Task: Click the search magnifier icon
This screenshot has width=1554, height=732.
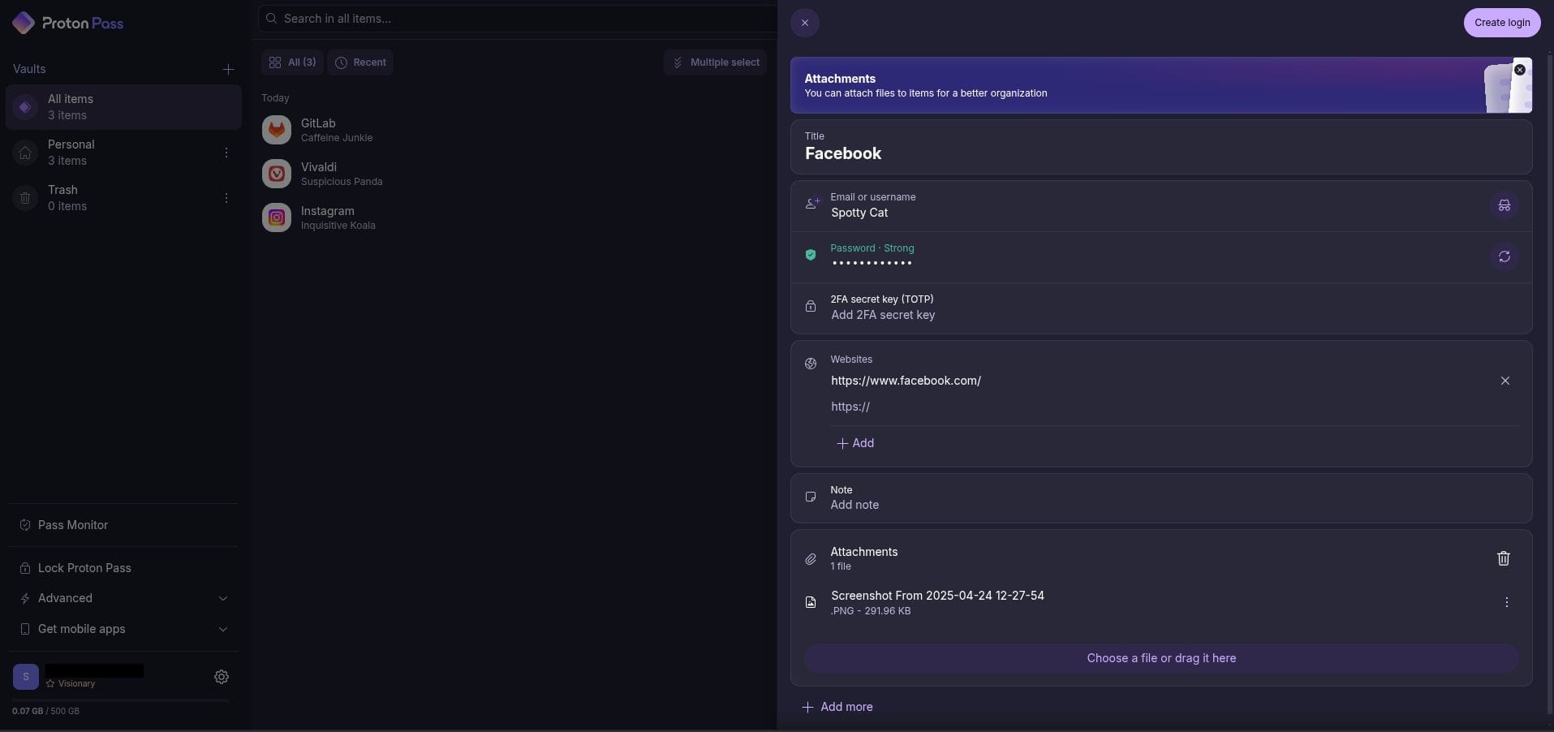Action: click(272, 19)
